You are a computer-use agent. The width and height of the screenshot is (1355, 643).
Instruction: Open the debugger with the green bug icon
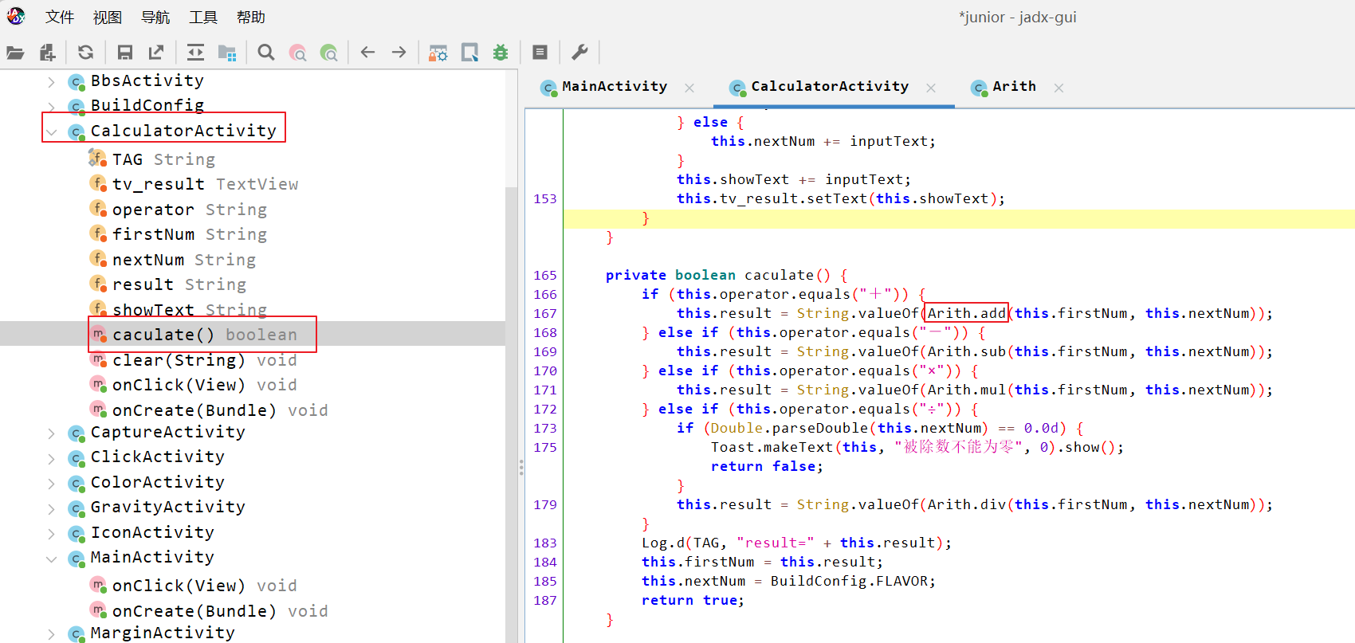click(501, 53)
